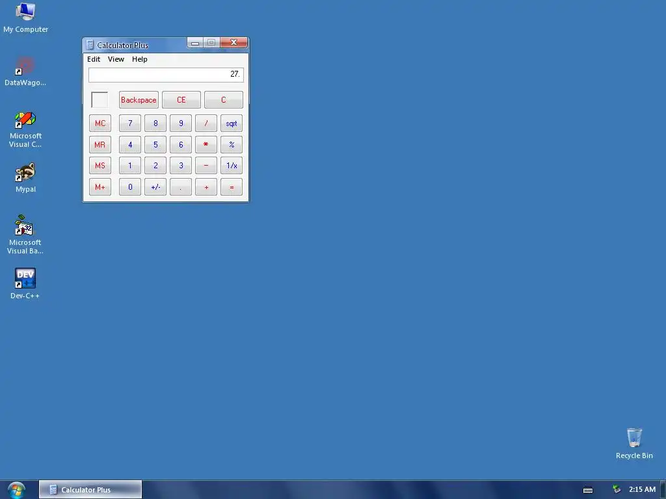Click the +/- sign change button
This screenshot has width=666, height=499.
(x=155, y=187)
